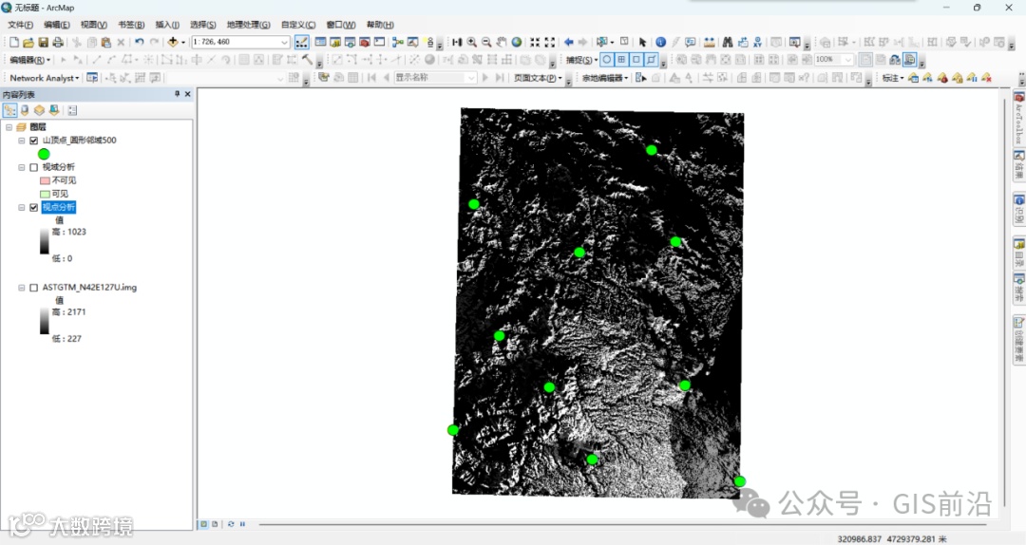This screenshot has height=545, width=1026.
Task: Open Network Analyst window button
Action: coord(92,78)
